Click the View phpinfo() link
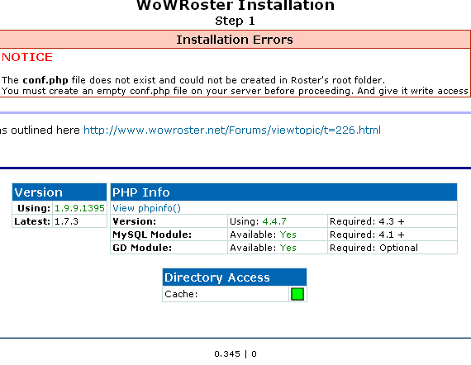 coord(146,208)
